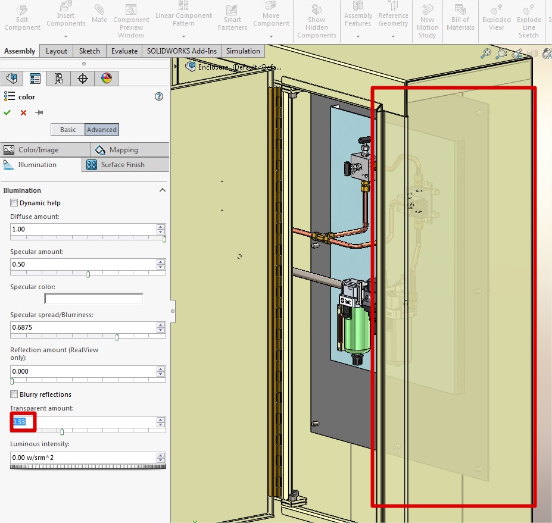
Task: Enable the Blurry reflections checkbox
Action: pyautogui.click(x=14, y=394)
